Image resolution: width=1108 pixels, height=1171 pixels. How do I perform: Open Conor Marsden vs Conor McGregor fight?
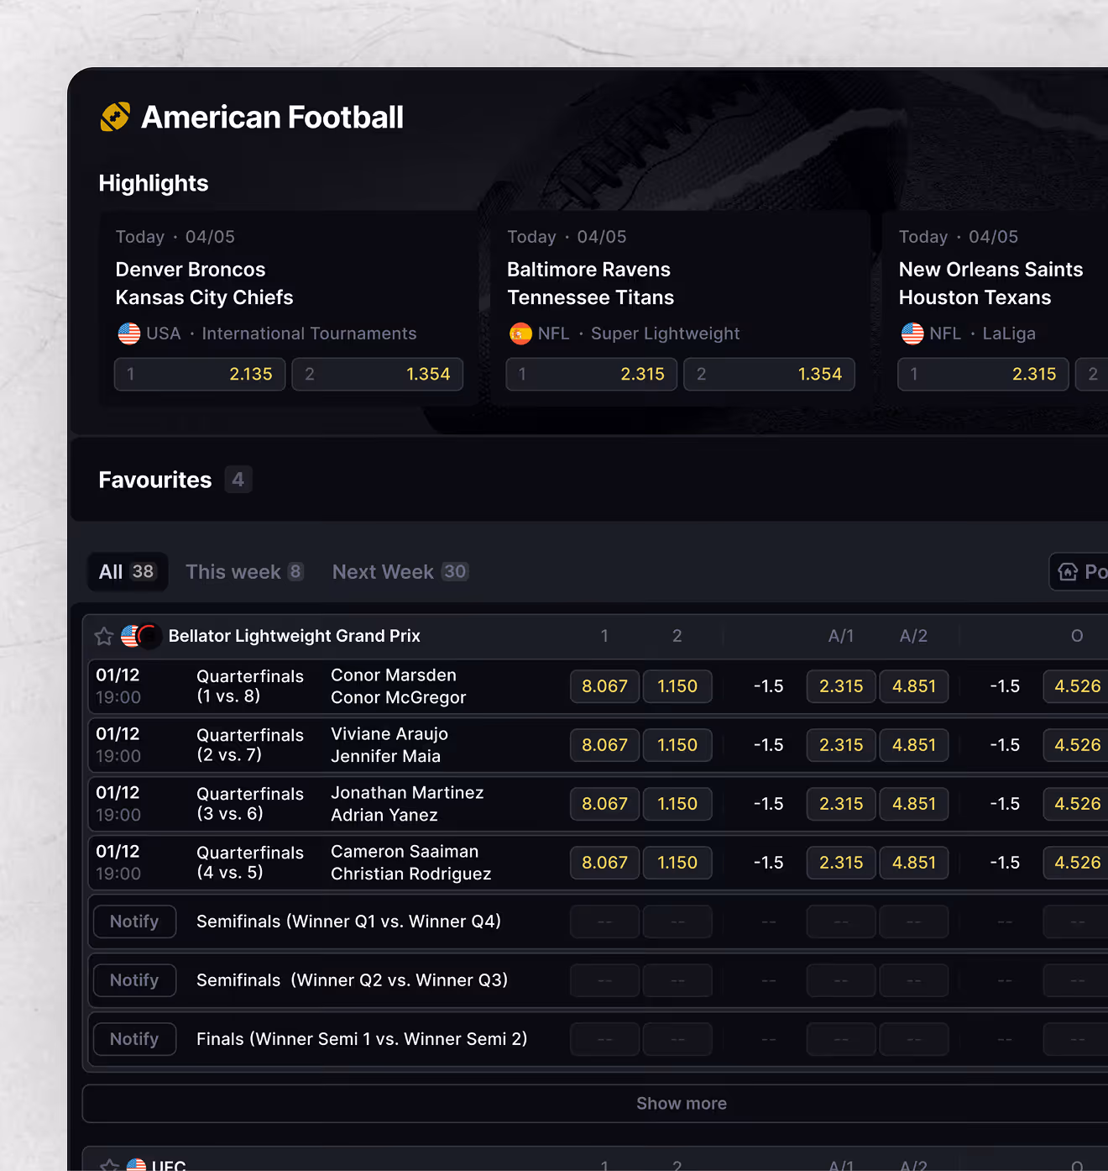pyautogui.click(x=398, y=686)
